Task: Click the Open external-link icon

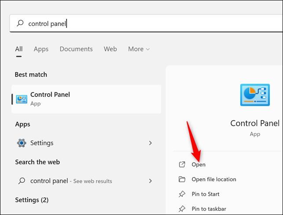Action: coord(182,164)
